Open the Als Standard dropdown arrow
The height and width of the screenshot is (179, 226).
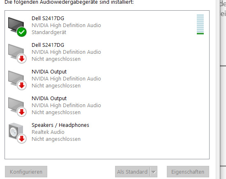(154, 172)
